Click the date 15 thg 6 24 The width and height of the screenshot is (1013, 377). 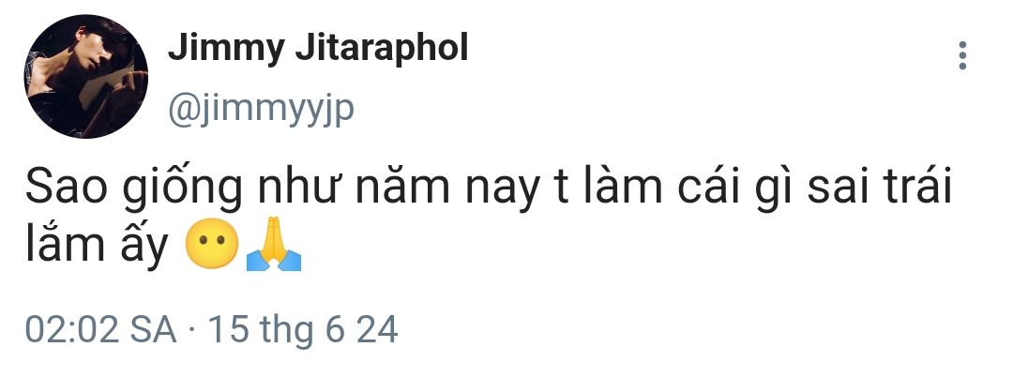tap(303, 330)
